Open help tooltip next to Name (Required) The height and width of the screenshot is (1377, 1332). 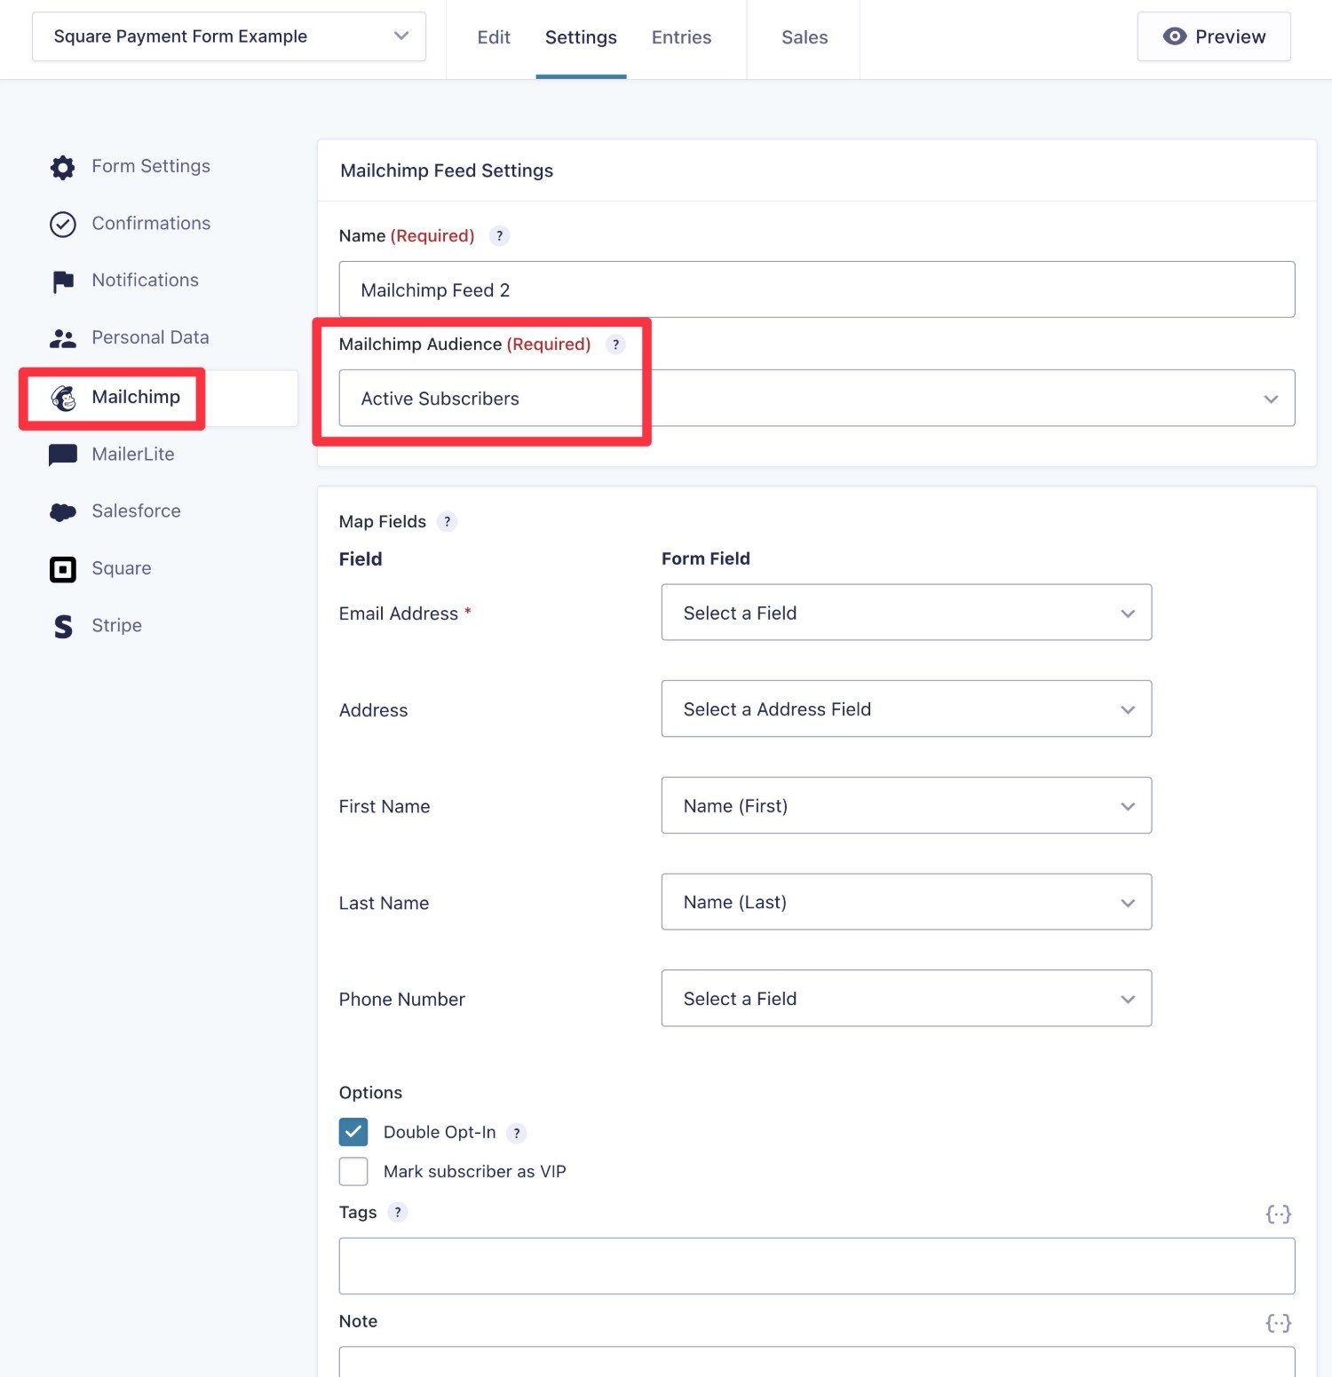[499, 236]
